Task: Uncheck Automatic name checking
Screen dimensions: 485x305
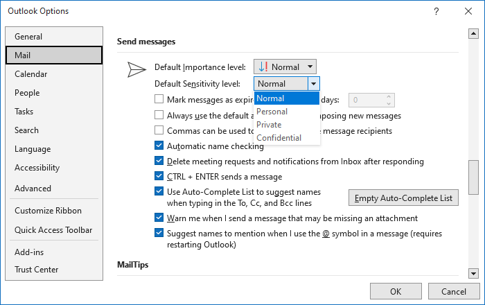Action: [x=159, y=145]
